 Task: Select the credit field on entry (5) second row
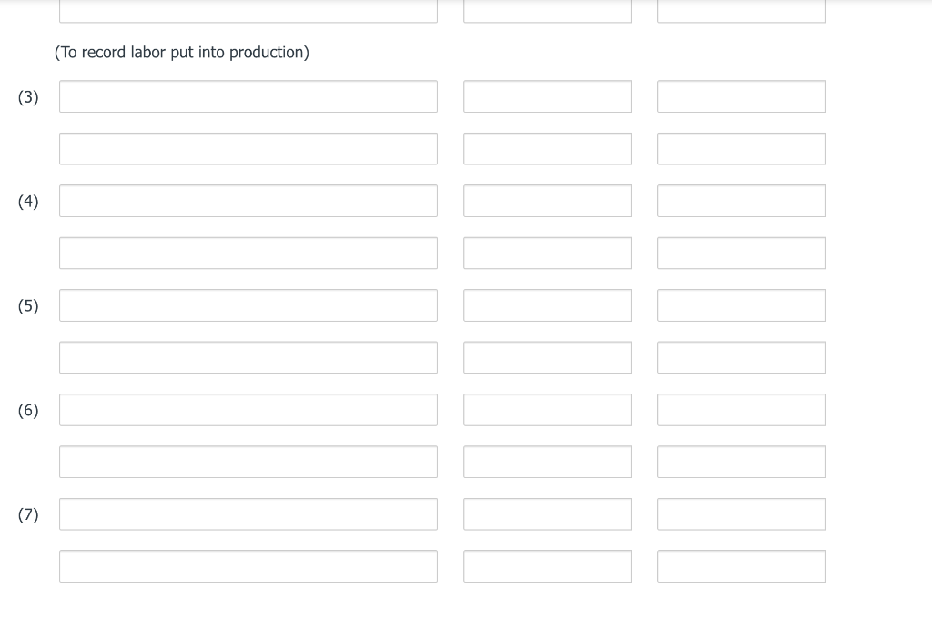coord(741,356)
